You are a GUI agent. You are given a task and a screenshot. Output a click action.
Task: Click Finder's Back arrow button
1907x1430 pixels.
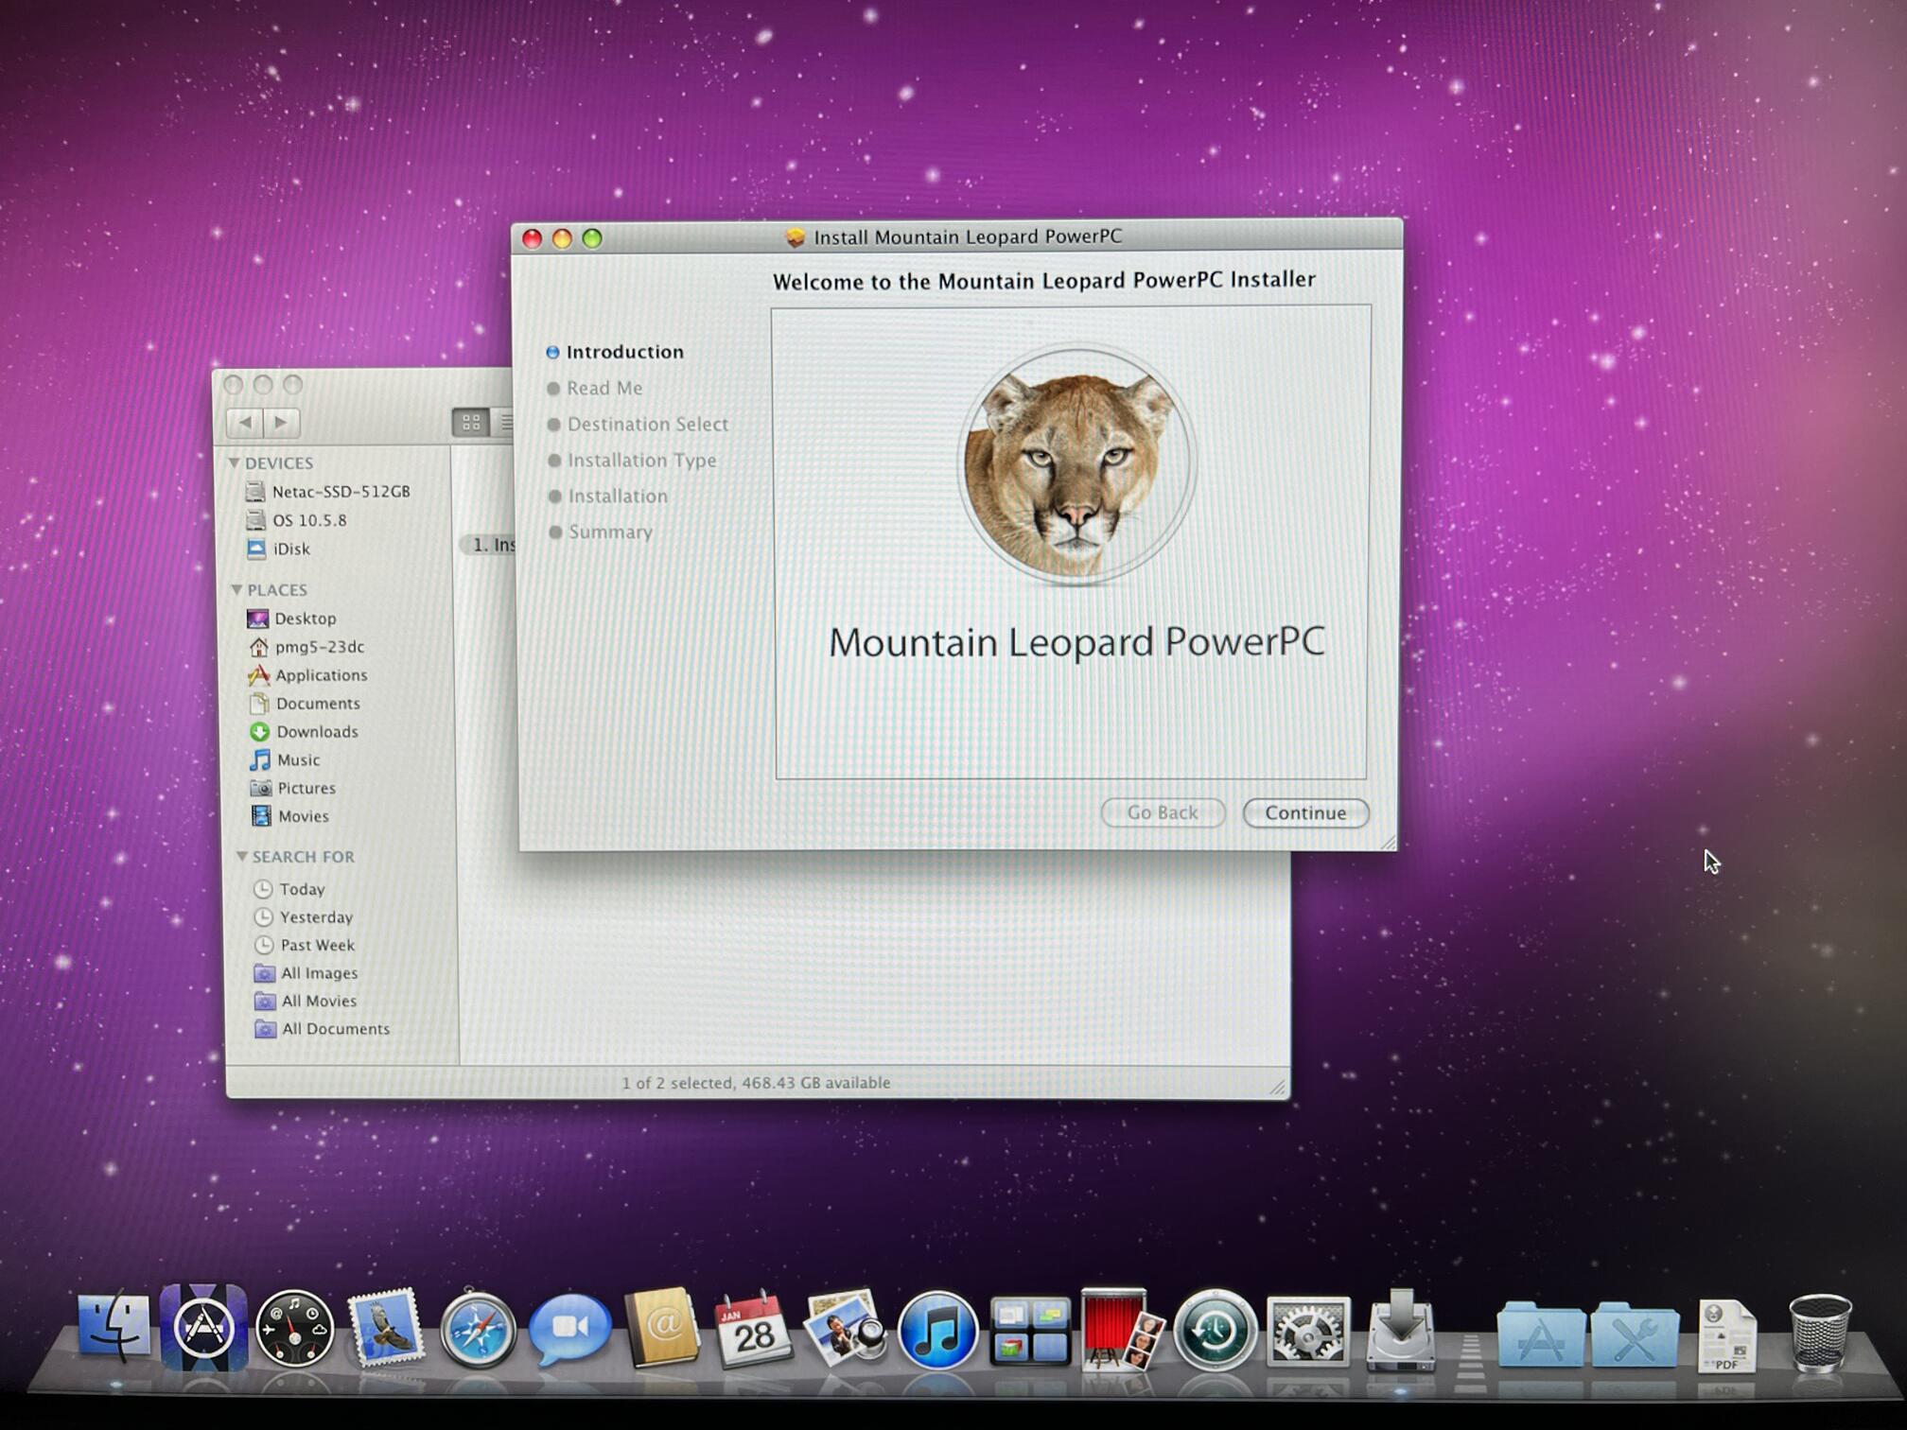(x=246, y=422)
